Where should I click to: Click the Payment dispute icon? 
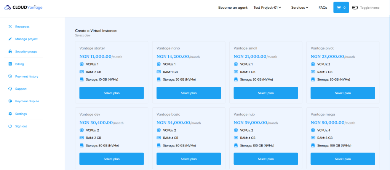click(x=10, y=101)
